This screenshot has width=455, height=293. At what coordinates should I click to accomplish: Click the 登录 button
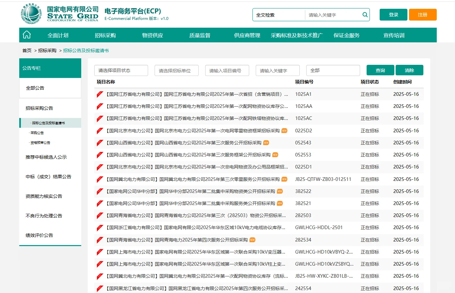coord(393,15)
